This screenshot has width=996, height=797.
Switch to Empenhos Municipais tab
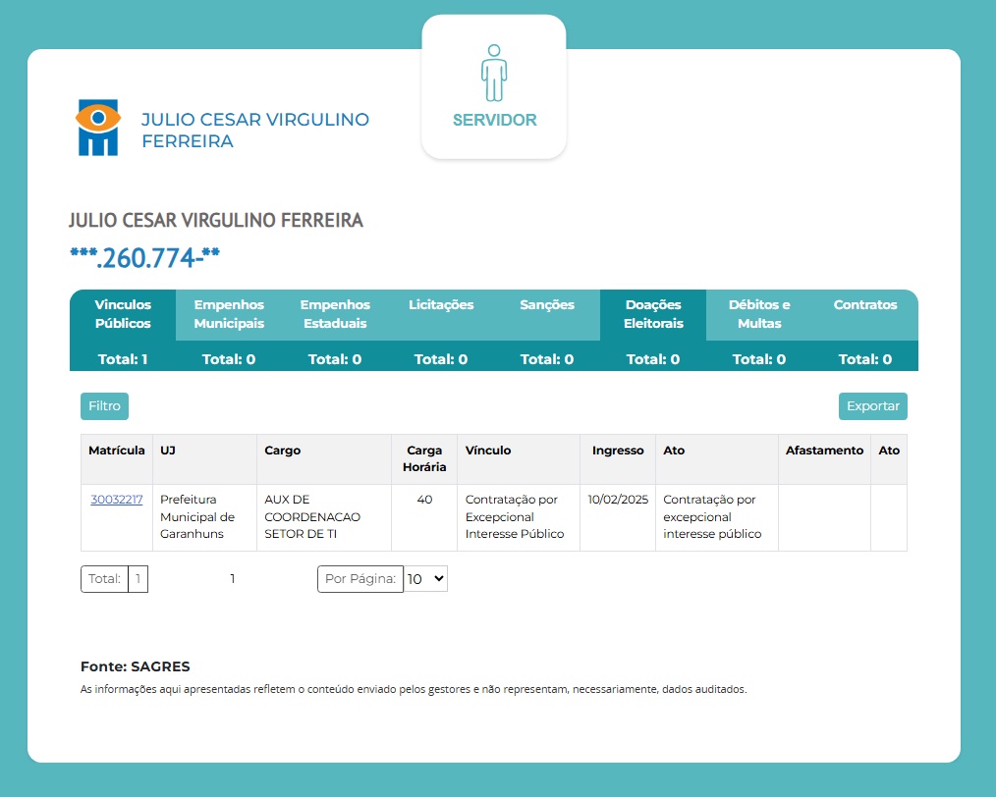coord(229,314)
